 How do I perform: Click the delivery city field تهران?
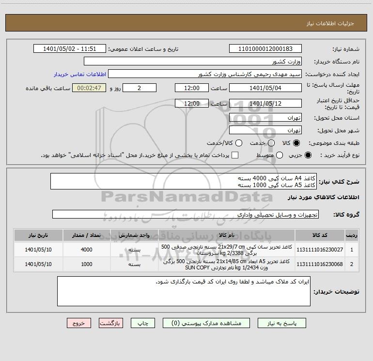[265, 130]
